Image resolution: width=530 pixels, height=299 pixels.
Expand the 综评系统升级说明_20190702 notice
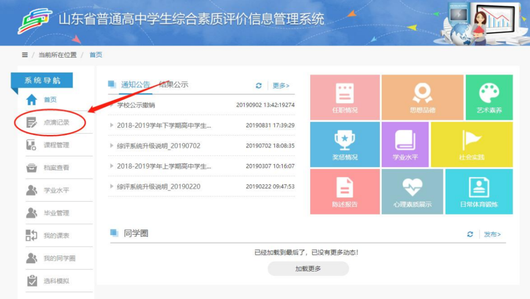coord(157,146)
